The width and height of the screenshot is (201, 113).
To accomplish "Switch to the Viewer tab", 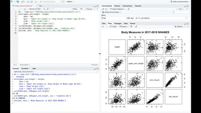I will click(x=133, y=24).
